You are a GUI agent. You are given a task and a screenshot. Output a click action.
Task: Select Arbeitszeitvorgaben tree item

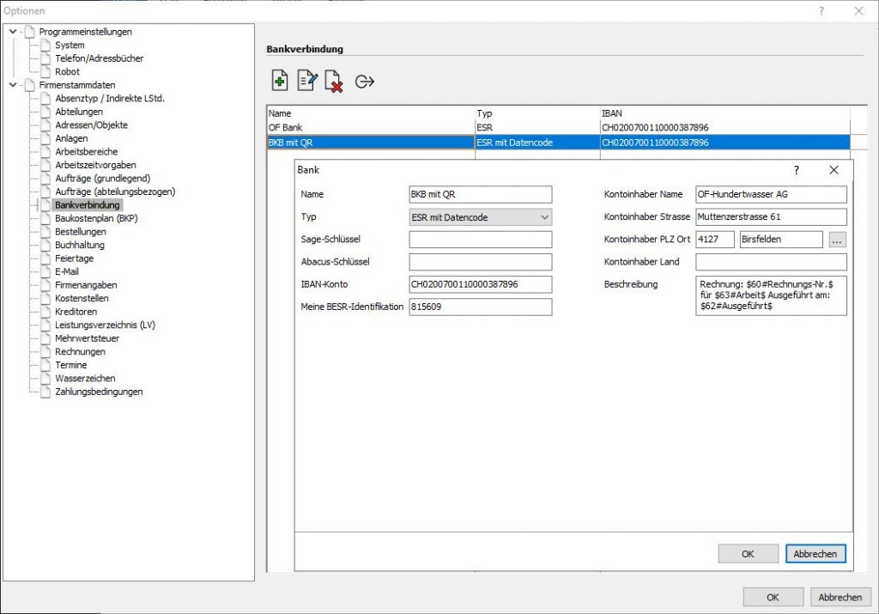click(95, 165)
